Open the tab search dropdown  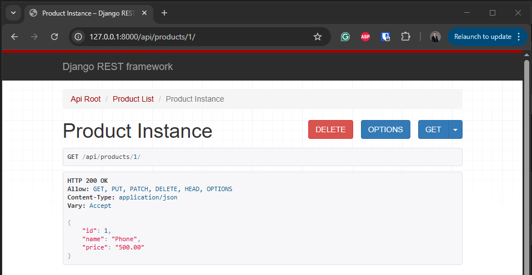tap(13, 13)
